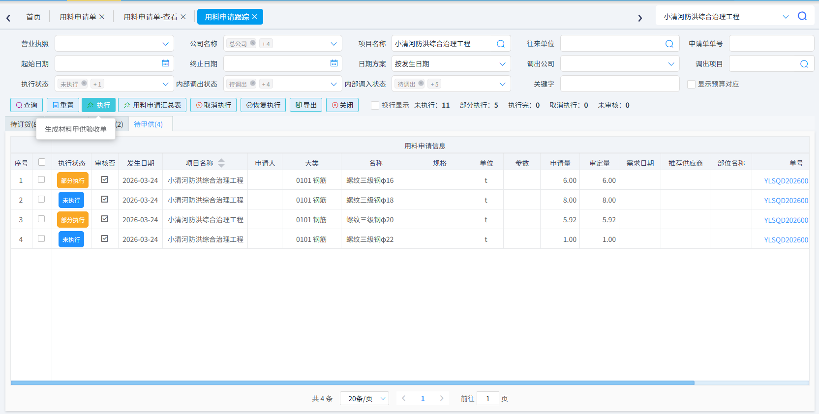Screen dimensions: 819x414
Task: Close the 用料申请单 tab
Action: click(102, 17)
